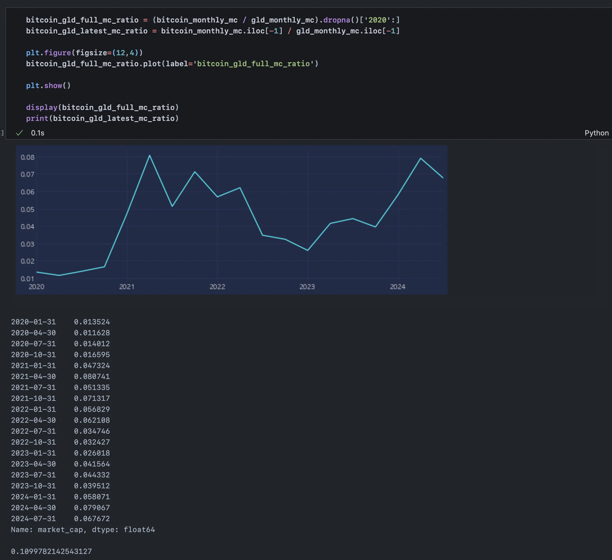Image resolution: width=612 pixels, height=560 pixels.
Task: Click the first line assigning bitcoin_gld_full_mc_ratio
Action: click(x=212, y=20)
